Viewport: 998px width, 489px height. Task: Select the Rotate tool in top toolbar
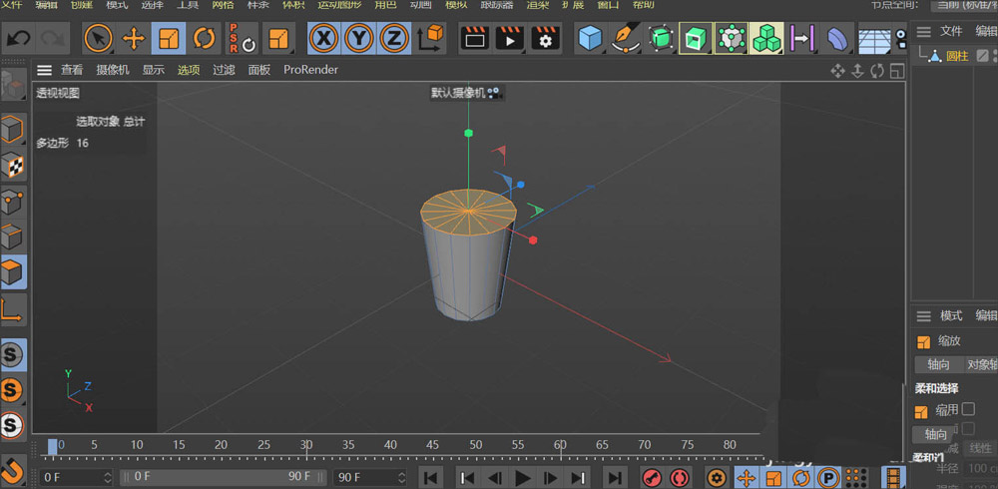(205, 39)
